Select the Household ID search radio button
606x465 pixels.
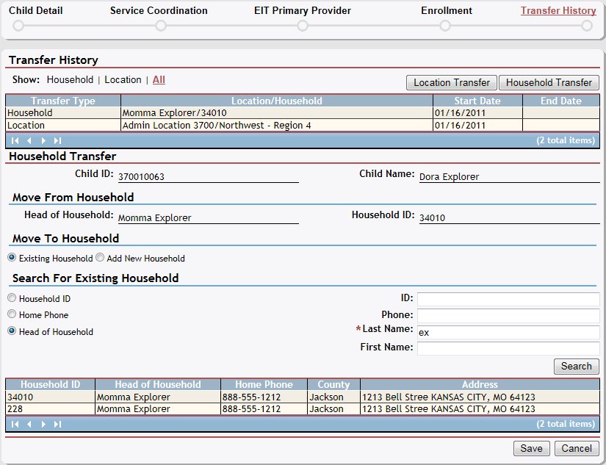(x=12, y=298)
